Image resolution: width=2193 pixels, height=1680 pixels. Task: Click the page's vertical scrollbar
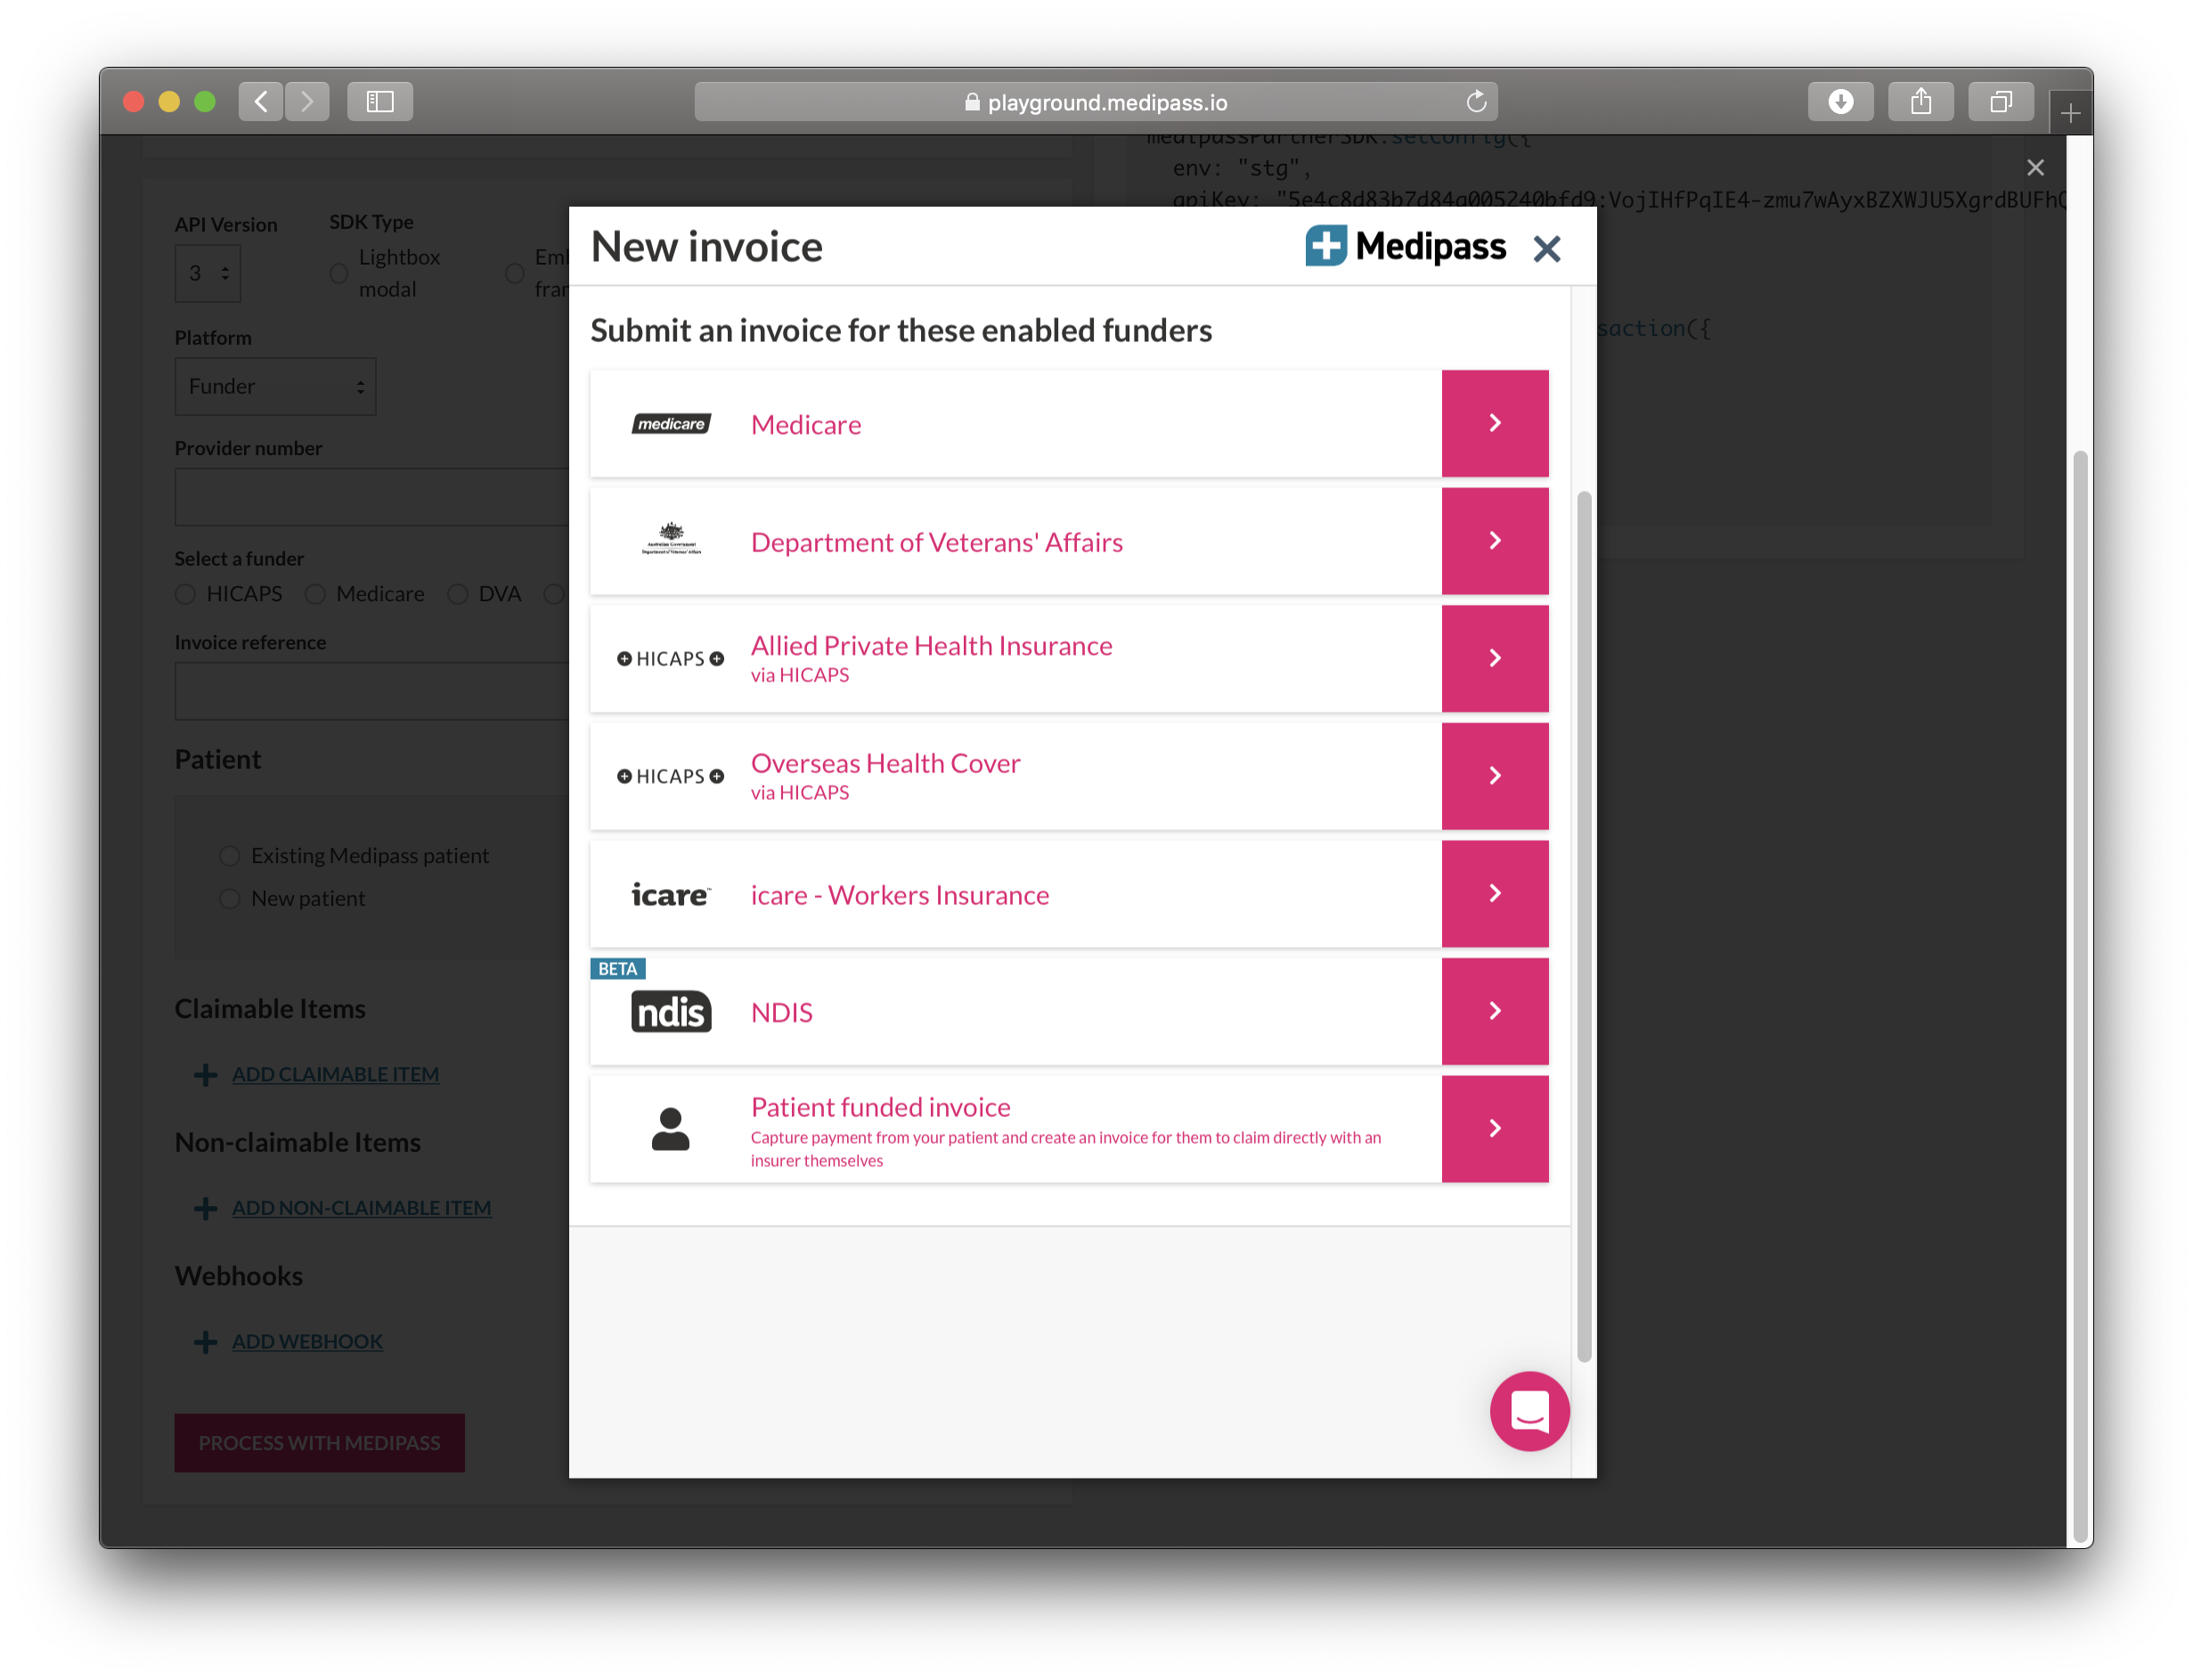point(2080,997)
